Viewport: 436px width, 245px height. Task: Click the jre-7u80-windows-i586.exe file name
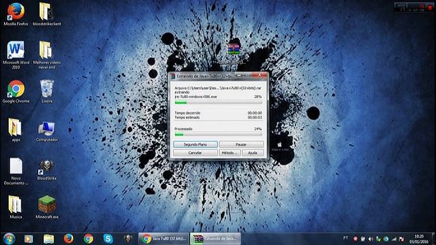point(196,97)
